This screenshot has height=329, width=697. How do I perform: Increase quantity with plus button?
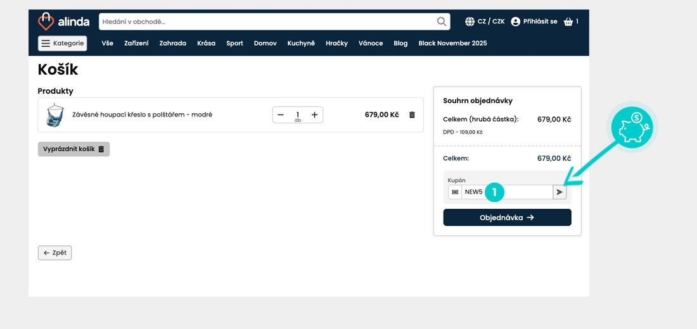(x=314, y=115)
